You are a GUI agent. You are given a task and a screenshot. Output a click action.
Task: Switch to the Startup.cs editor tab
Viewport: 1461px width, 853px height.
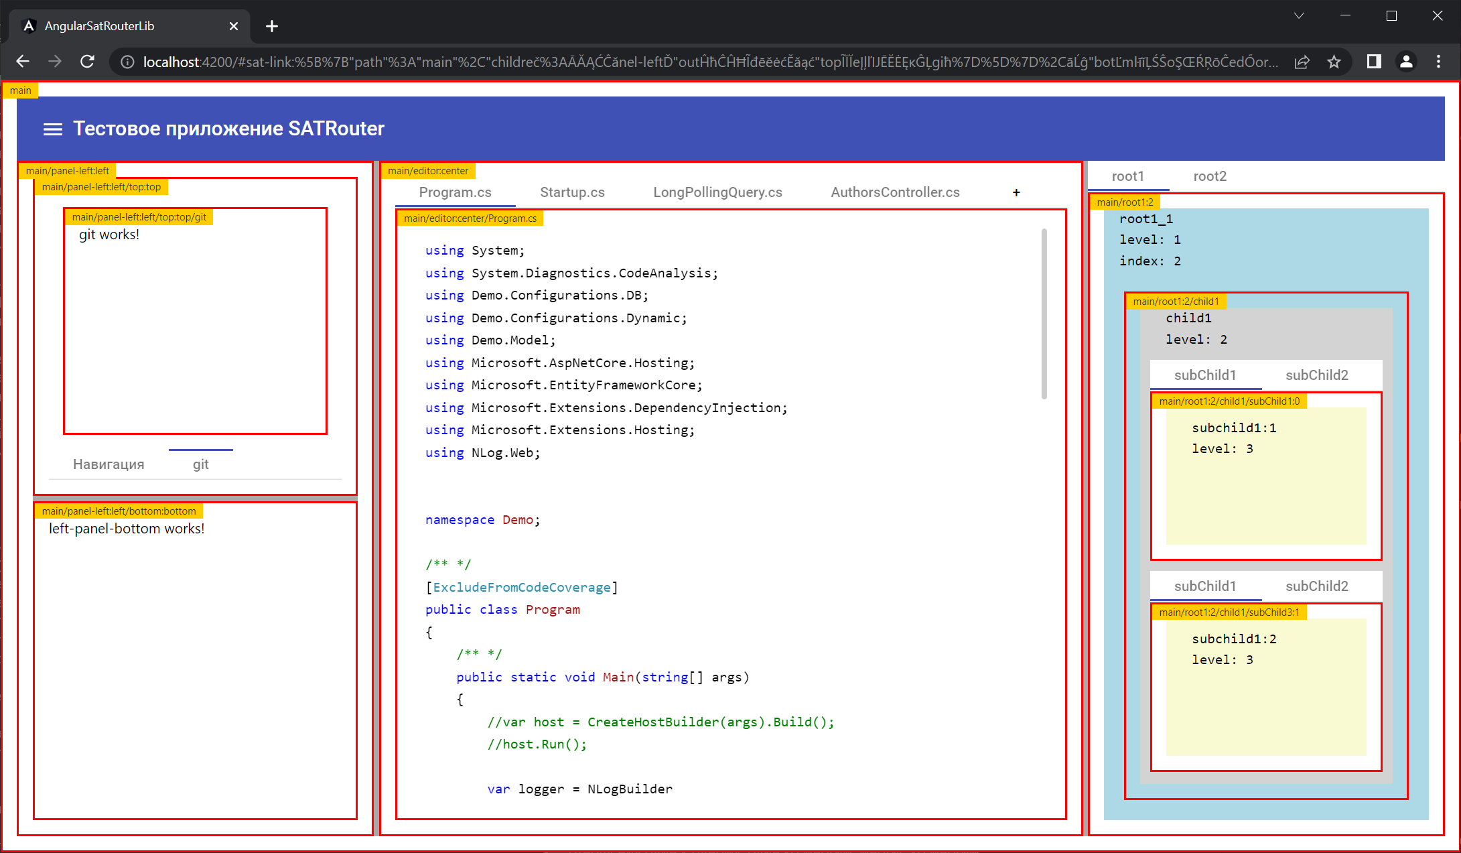(x=572, y=192)
